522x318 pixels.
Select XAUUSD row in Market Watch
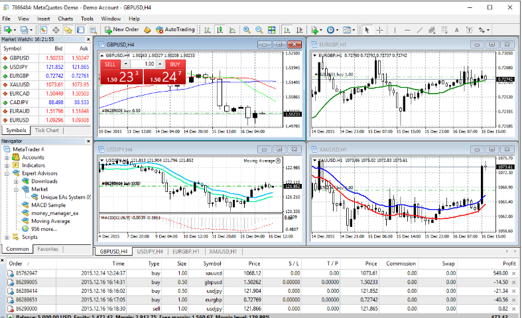46,85
